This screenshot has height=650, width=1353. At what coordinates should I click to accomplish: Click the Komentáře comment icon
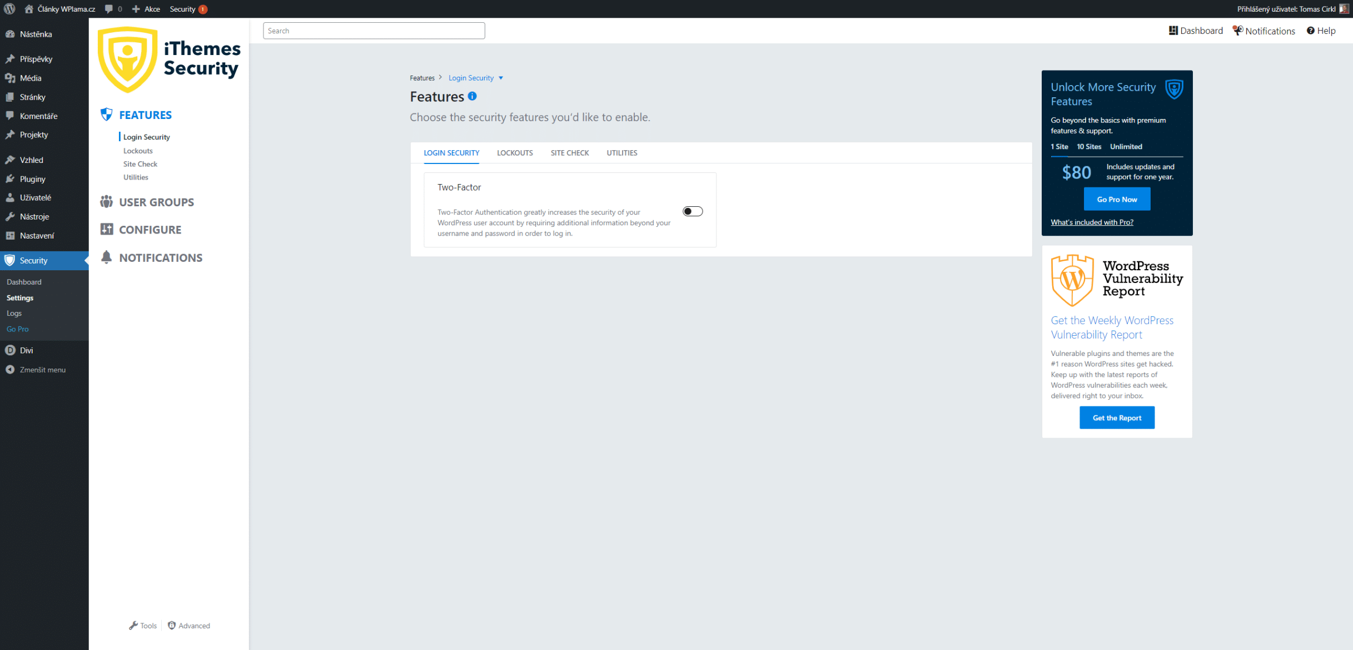pyautogui.click(x=10, y=116)
